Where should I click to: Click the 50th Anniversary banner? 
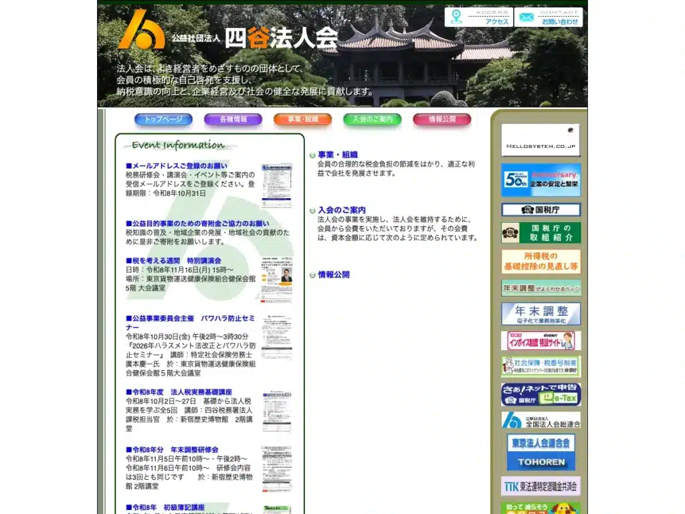click(x=541, y=180)
